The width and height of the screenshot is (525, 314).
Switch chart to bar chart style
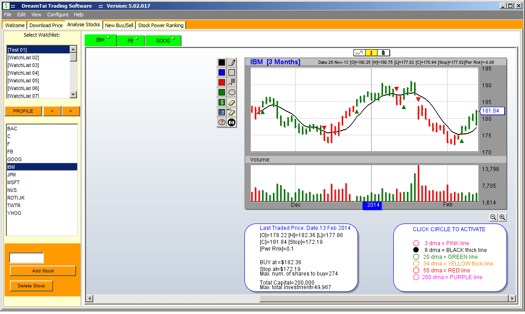coord(371,53)
